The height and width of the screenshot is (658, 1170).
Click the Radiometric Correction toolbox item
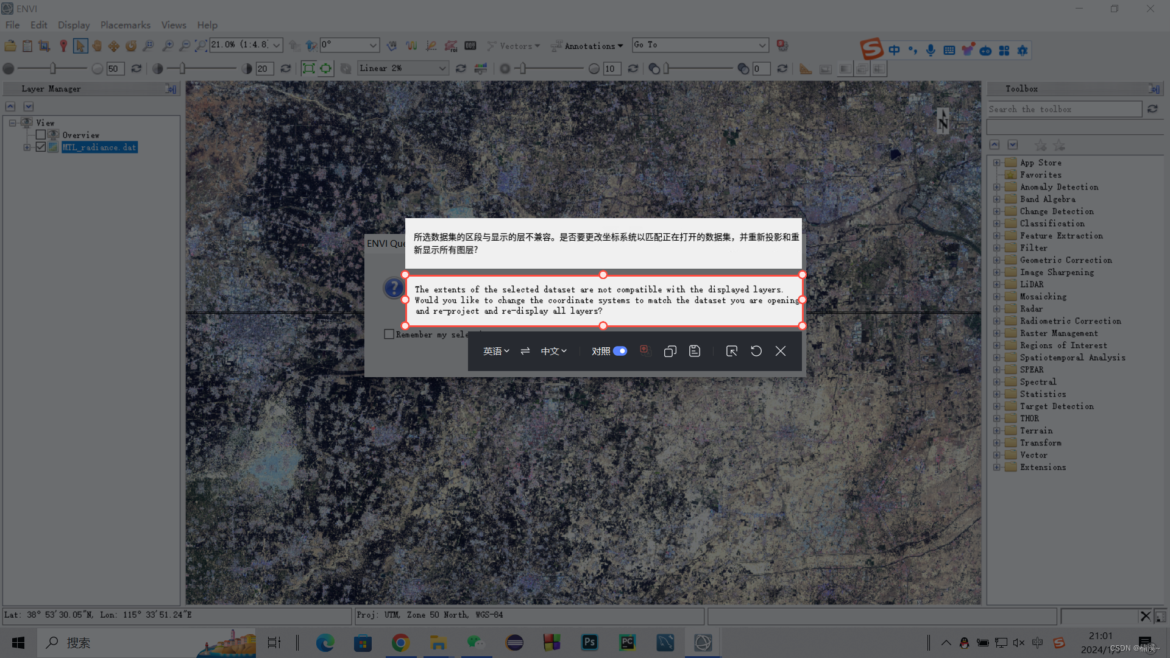pos(1070,320)
